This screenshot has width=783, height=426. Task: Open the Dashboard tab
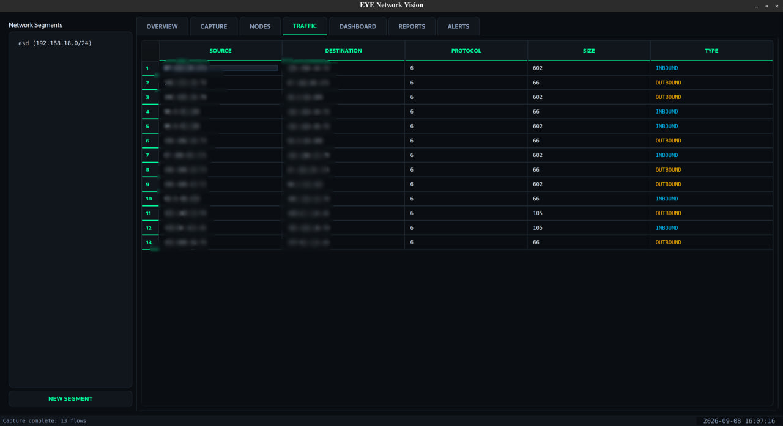click(x=358, y=26)
